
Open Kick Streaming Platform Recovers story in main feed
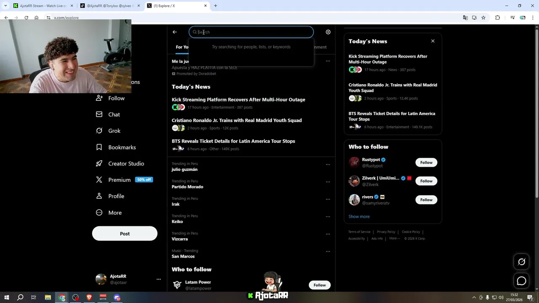coord(238,100)
